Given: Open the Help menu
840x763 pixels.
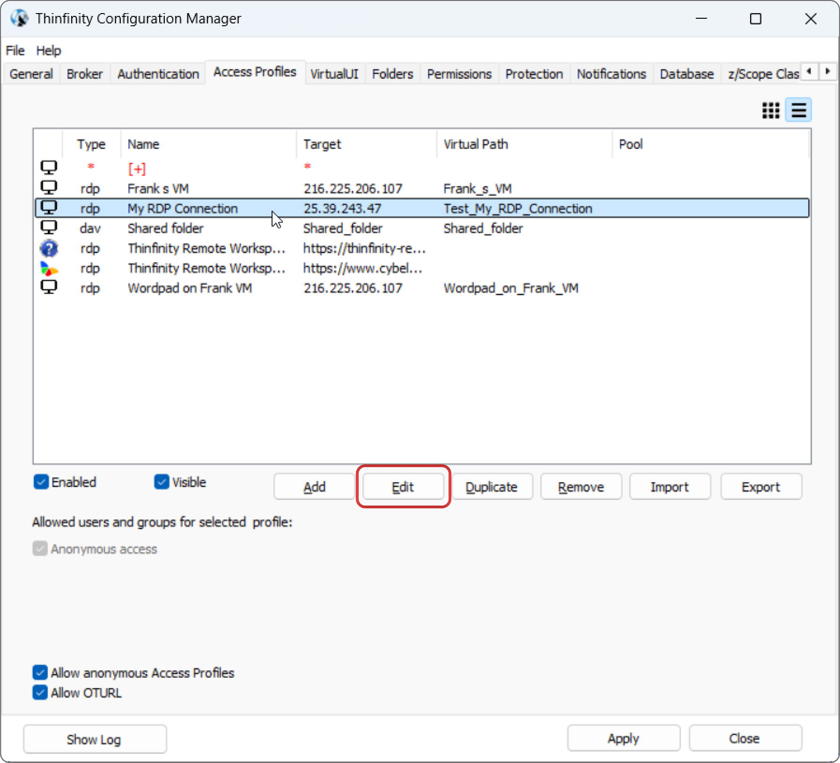Looking at the screenshot, I should tap(49, 51).
